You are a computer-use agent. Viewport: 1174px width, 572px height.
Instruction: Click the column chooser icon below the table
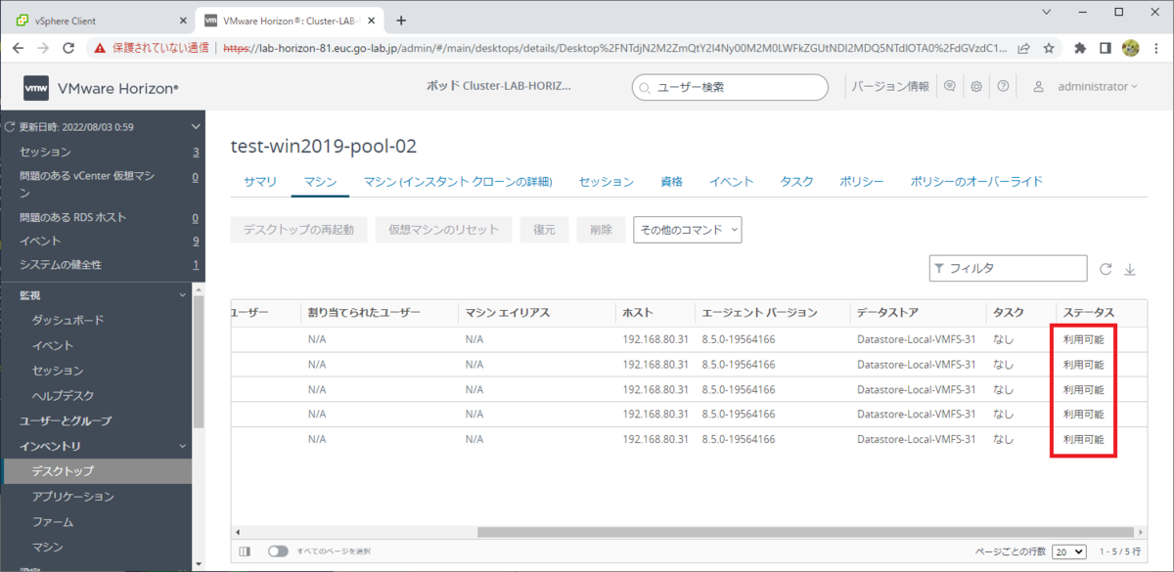click(246, 551)
